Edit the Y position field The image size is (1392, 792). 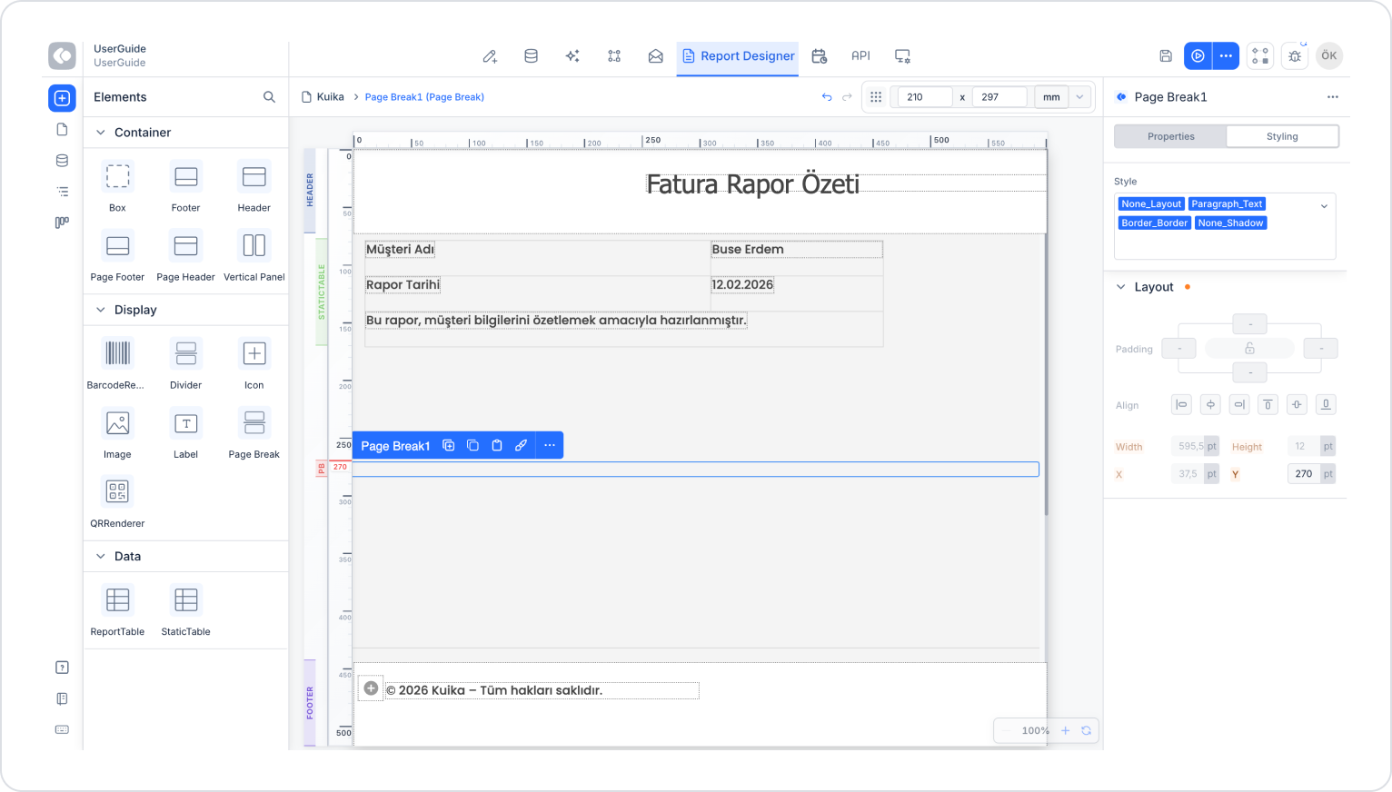pyautogui.click(x=1304, y=474)
